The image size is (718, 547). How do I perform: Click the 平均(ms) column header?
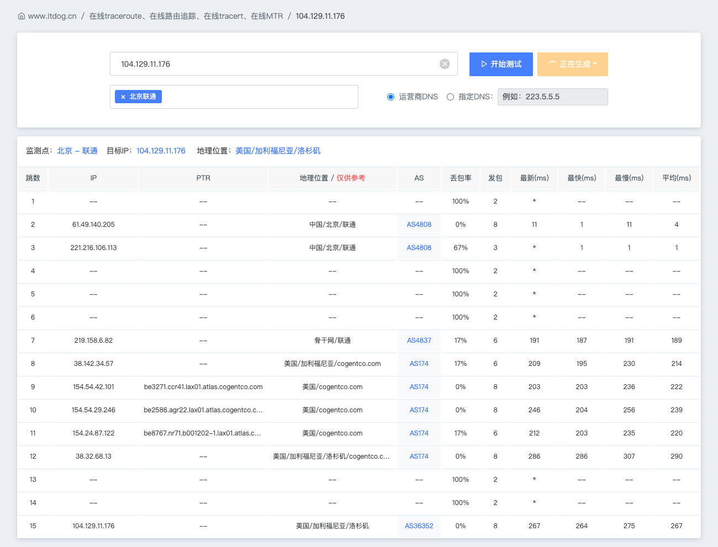coord(677,178)
